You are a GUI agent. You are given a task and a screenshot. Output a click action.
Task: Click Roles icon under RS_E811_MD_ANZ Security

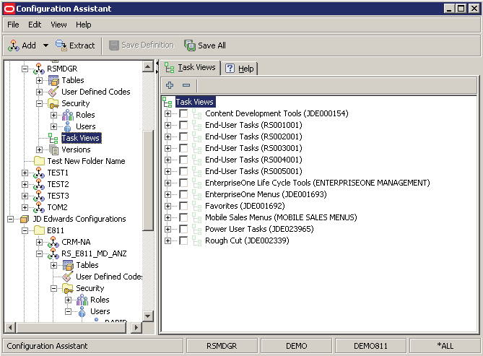(x=82, y=300)
